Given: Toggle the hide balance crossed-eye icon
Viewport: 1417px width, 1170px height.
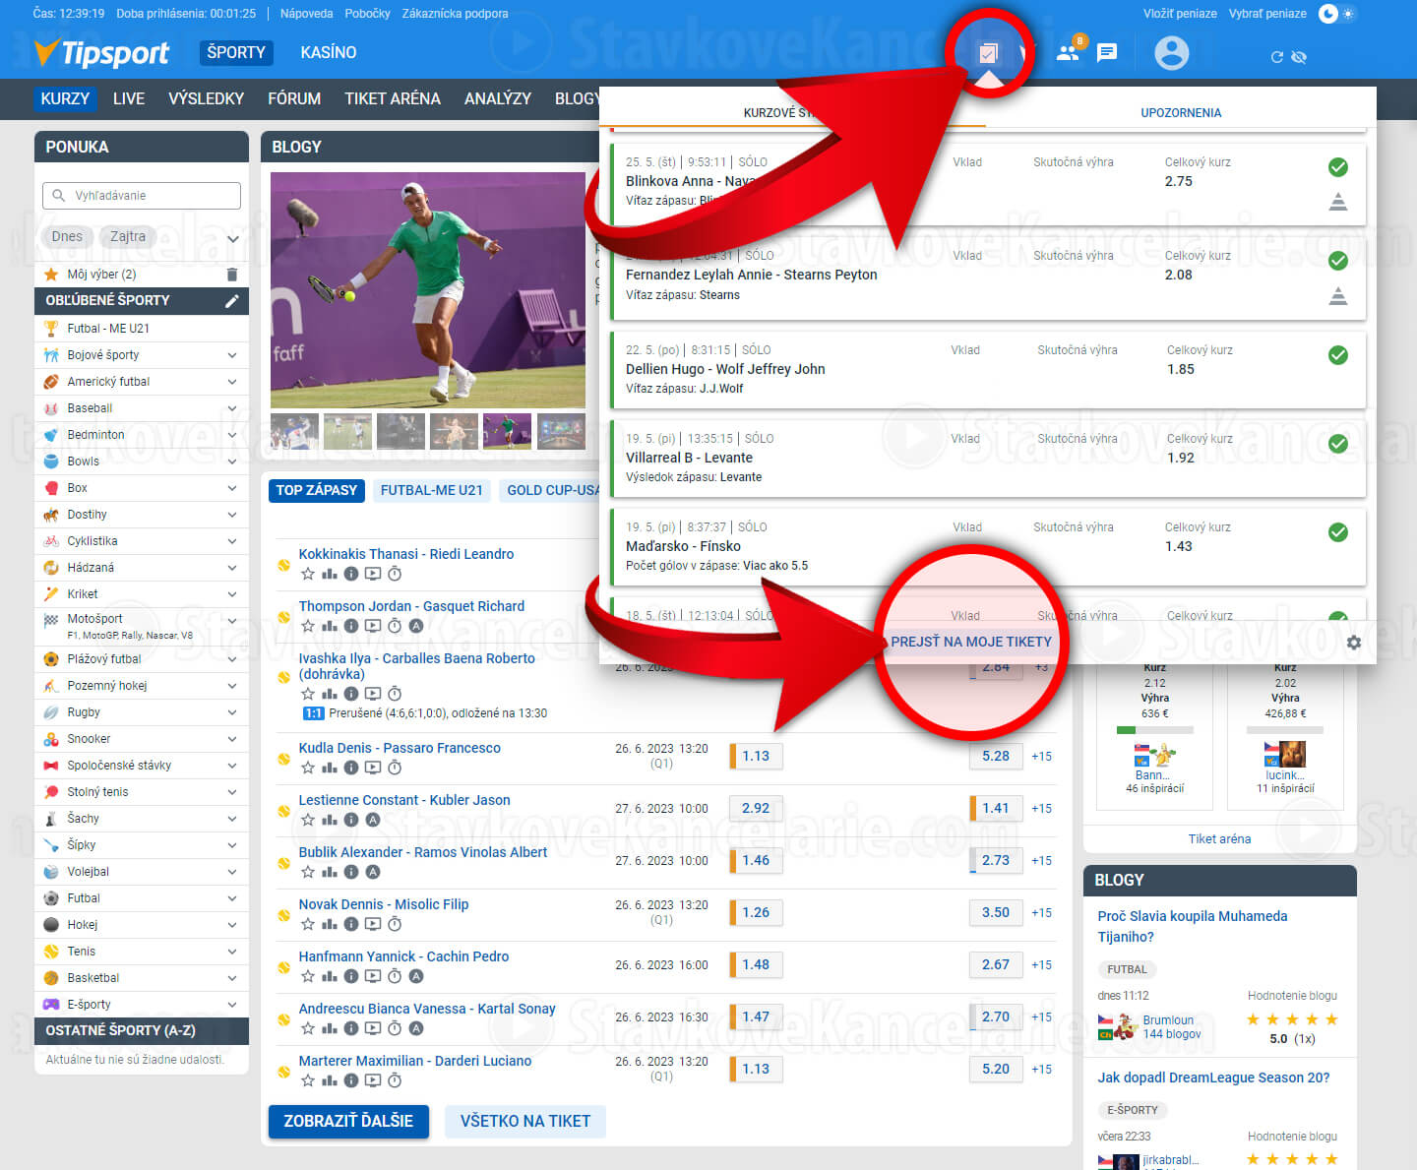Looking at the screenshot, I should coord(1299,57).
